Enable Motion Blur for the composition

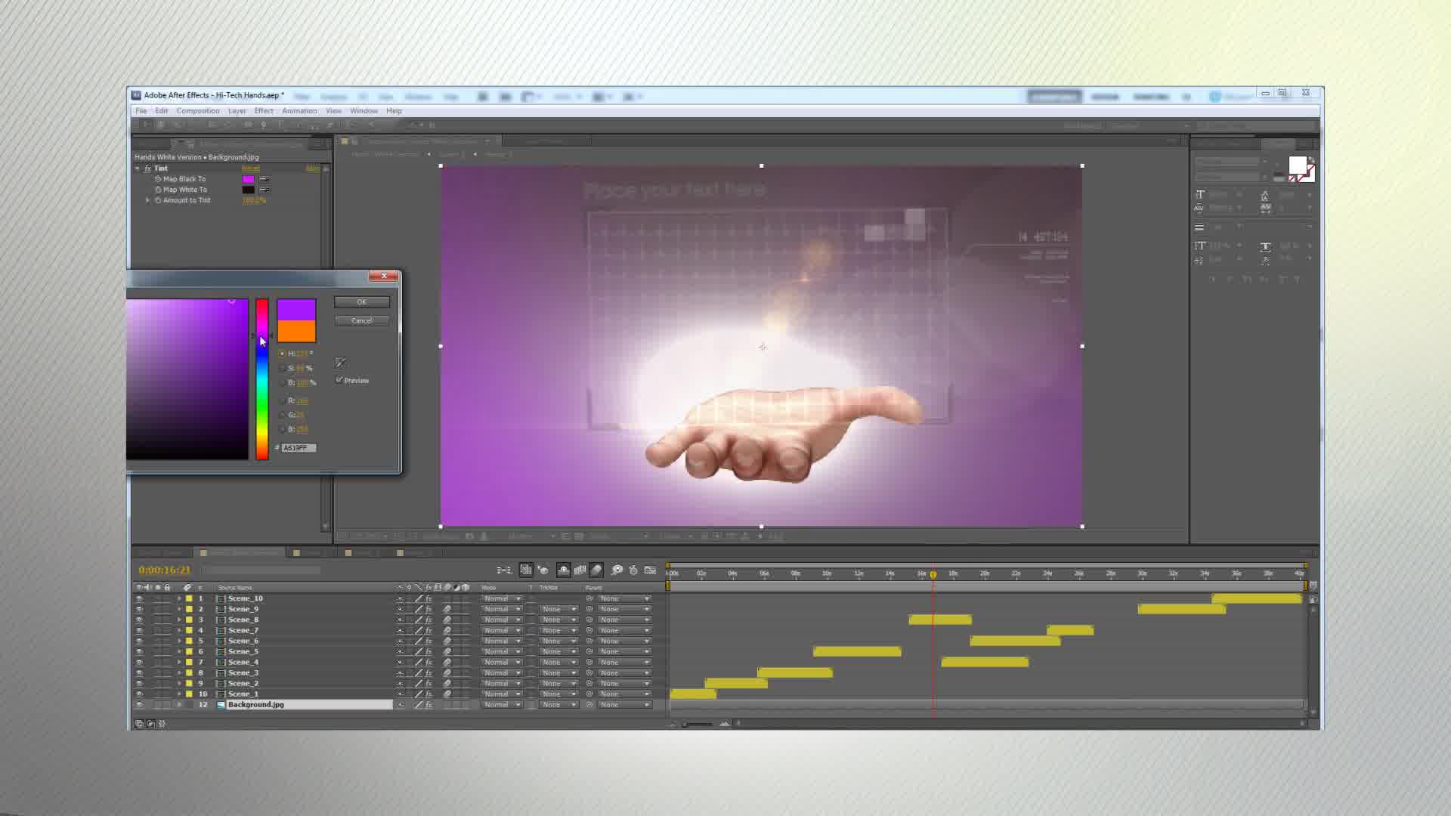(596, 570)
